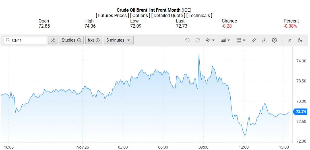
Task: Open the chart type dropdown
Action: point(225,40)
